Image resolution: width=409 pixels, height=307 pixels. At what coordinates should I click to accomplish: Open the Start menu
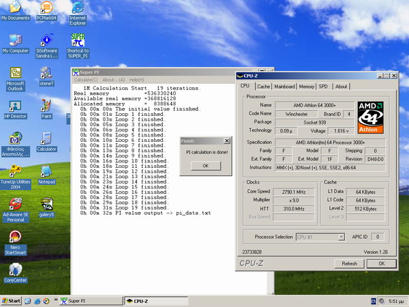pos(11,301)
